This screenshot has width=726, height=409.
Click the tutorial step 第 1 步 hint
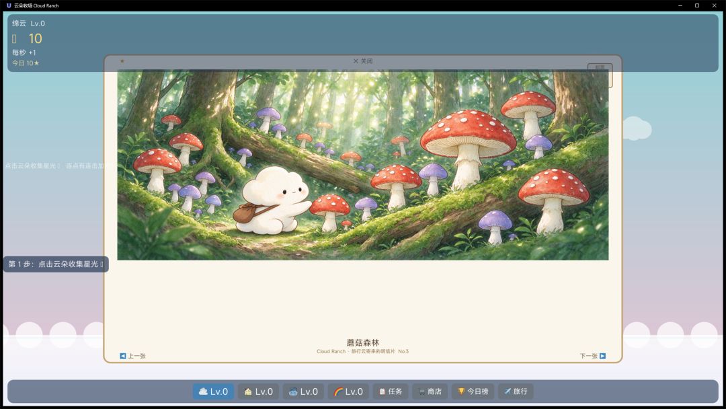(56, 264)
